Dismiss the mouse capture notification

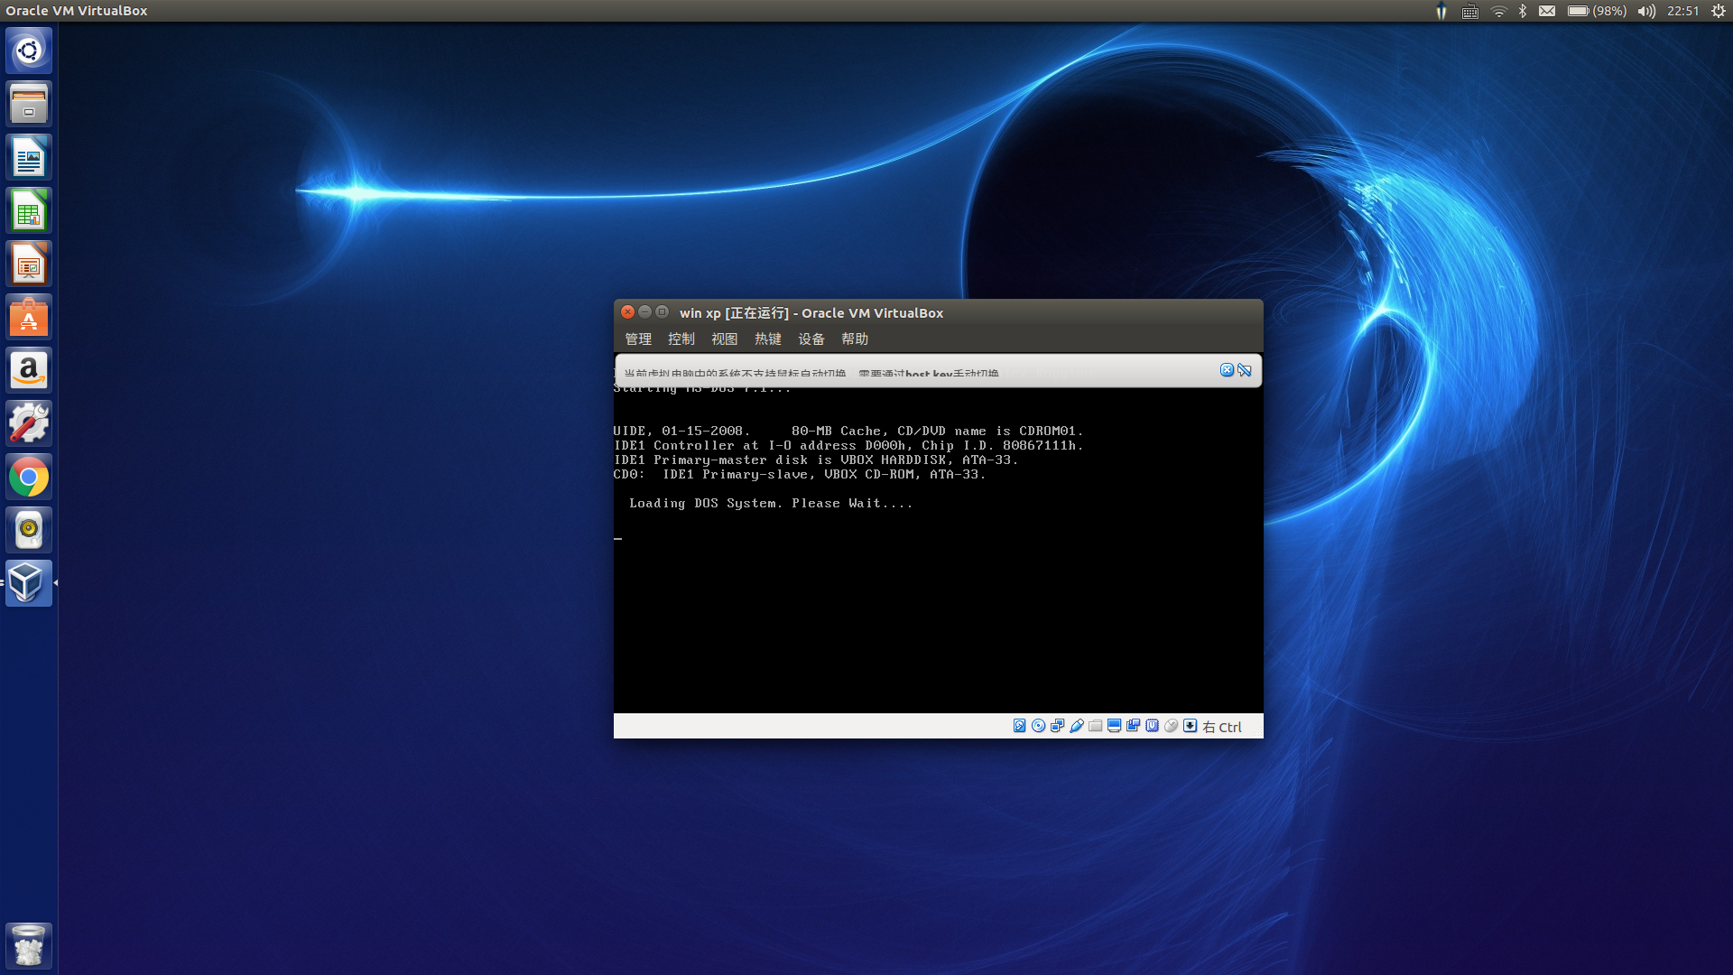(x=1227, y=370)
